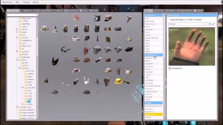223x125 pixels.
Task: Open the Default preset dropdown
Action: pos(190,24)
